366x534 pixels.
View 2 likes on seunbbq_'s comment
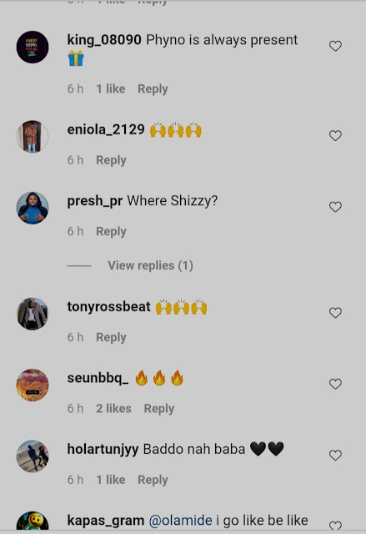113,408
